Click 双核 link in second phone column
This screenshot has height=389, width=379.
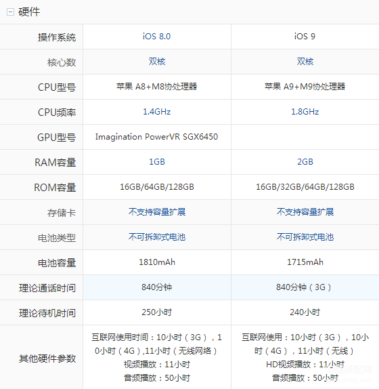pos(305,62)
